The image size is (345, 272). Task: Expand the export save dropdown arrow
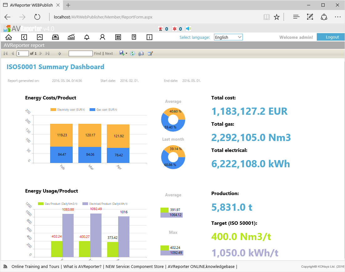(126, 53)
